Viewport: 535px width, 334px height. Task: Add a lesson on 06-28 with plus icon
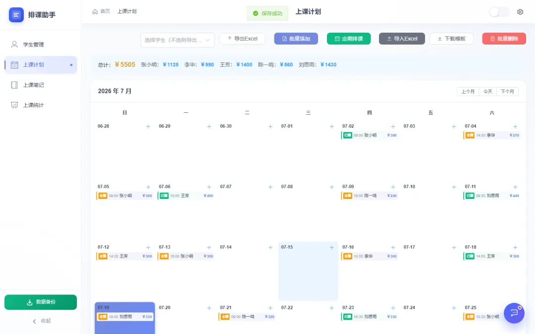148,127
